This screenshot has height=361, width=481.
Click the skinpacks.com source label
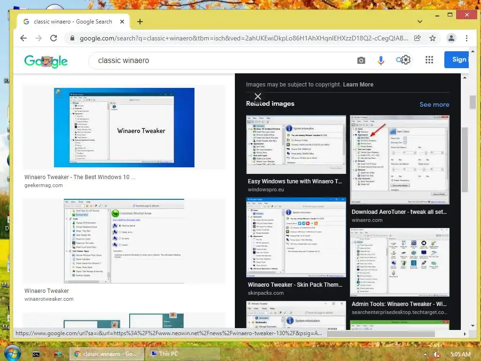tap(266, 293)
